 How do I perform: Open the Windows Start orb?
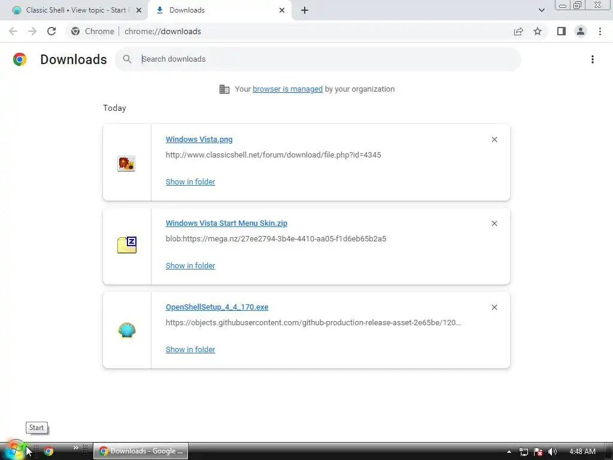point(14,450)
